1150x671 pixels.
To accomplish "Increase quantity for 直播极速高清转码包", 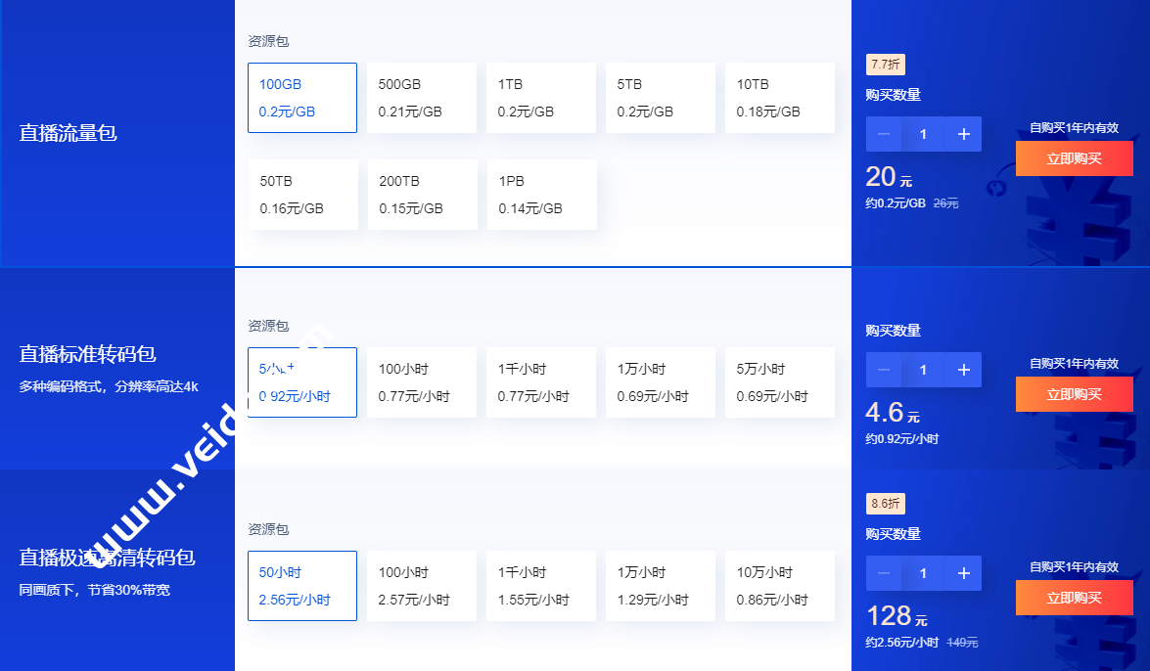I will click(x=964, y=573).
